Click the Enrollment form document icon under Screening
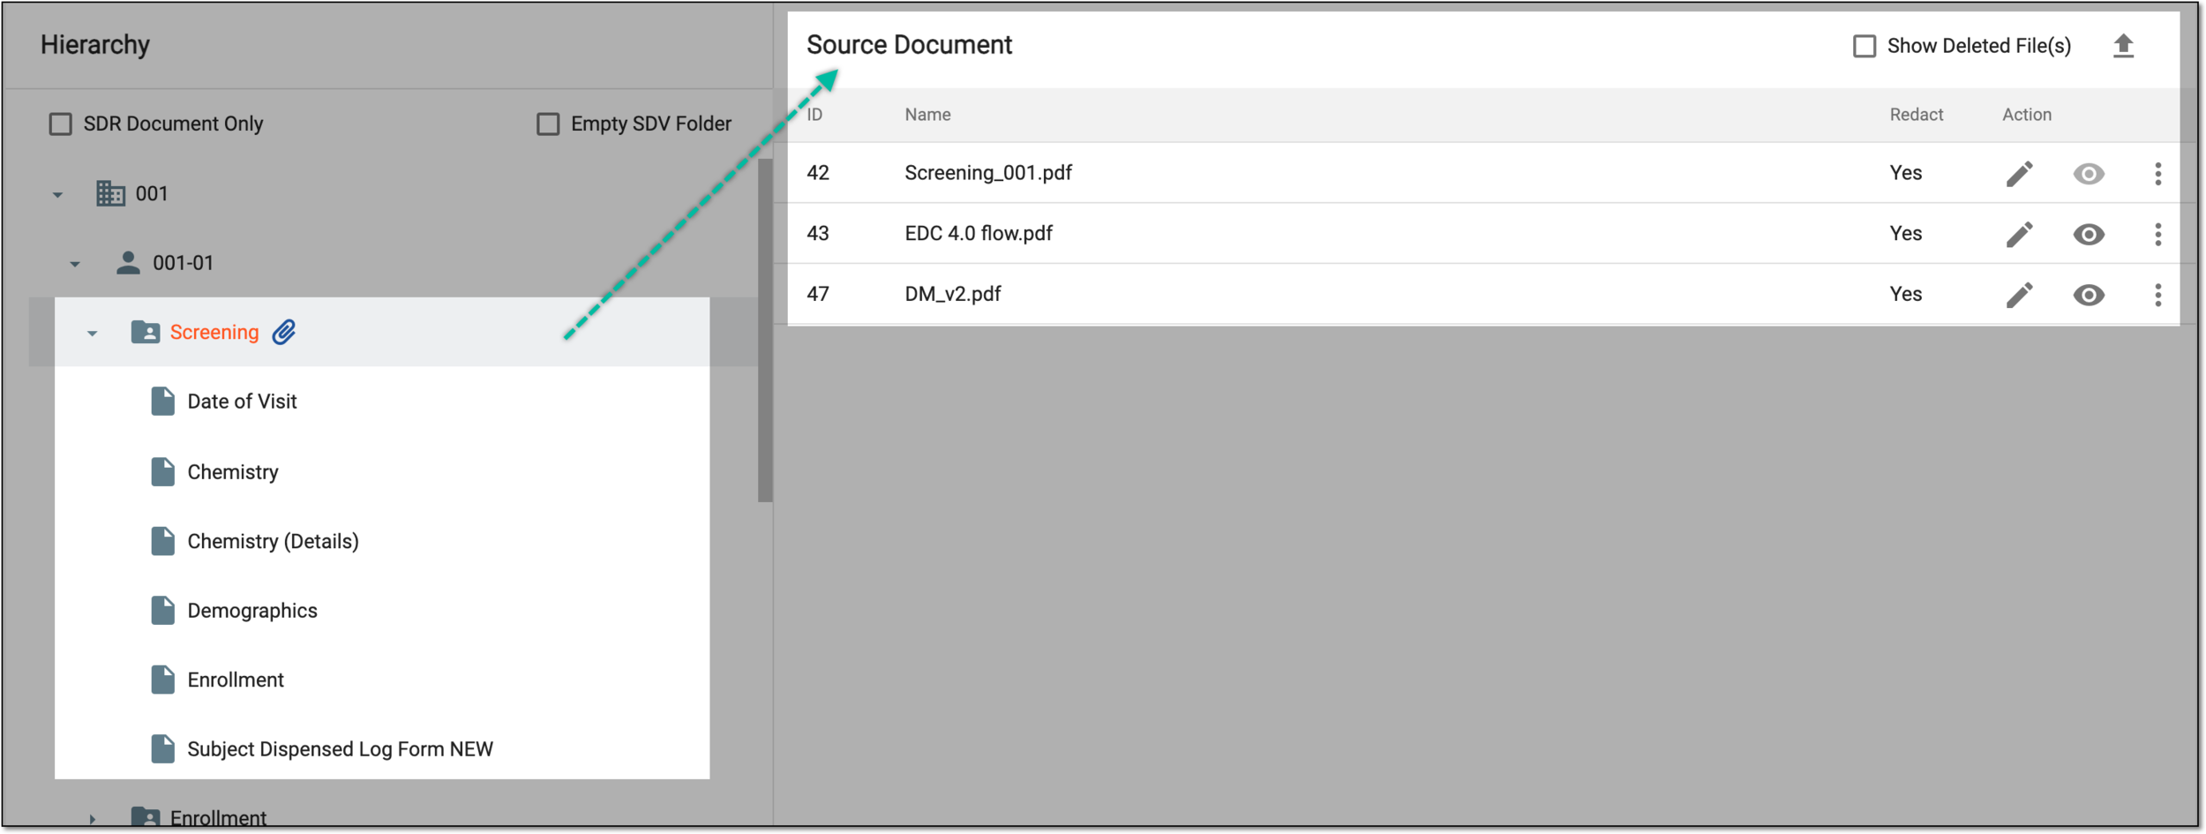The image size is (2206, 834). (x=162, y=680)
